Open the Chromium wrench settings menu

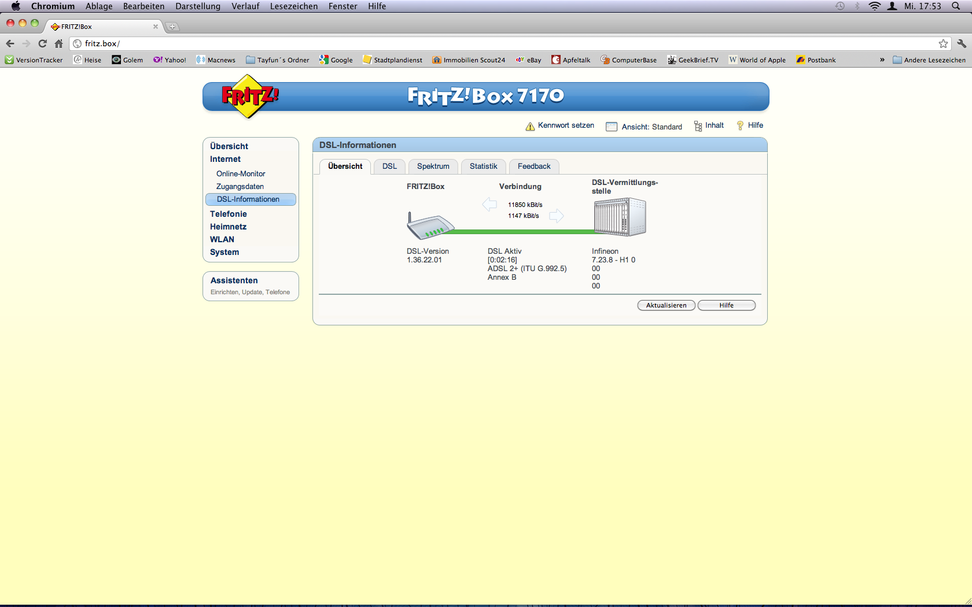tap(962, 43)
